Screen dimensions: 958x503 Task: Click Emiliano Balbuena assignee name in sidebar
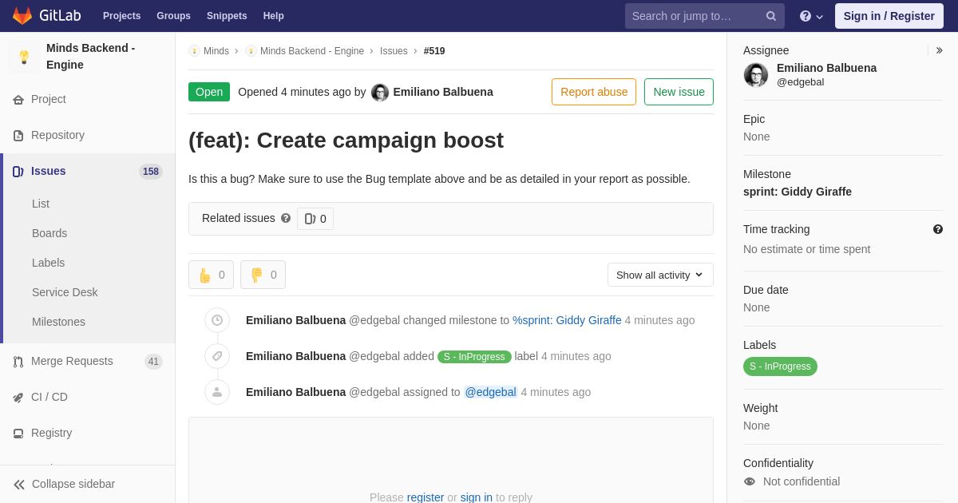pyautogui.click(x=826, y=68)
